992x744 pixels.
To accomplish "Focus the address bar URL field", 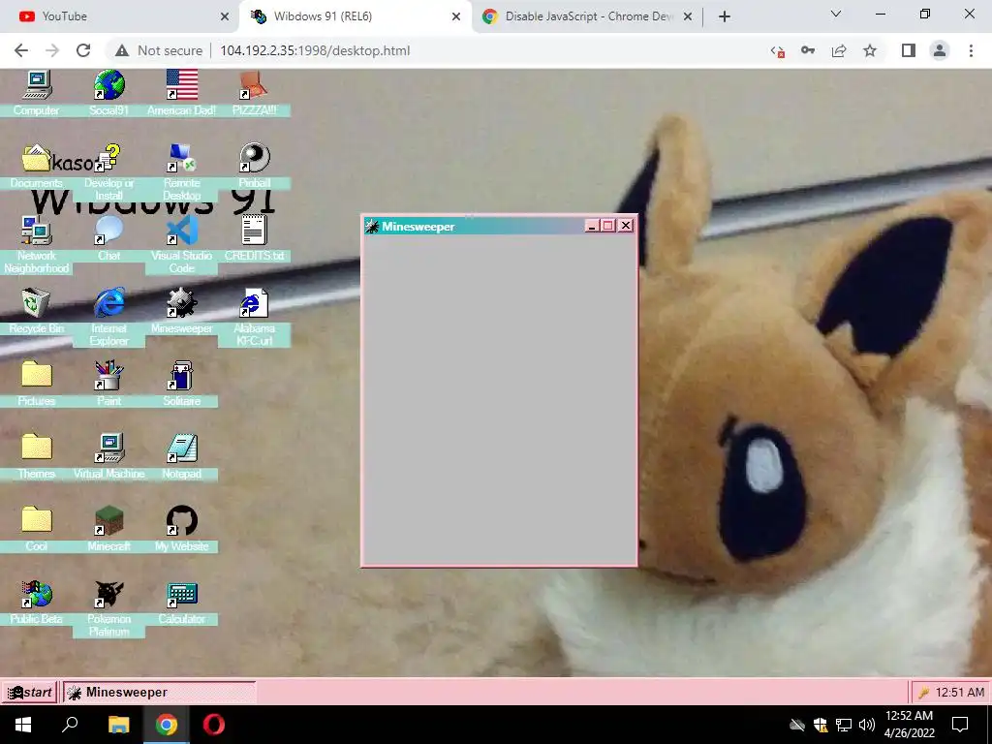I will pos(315,50).
